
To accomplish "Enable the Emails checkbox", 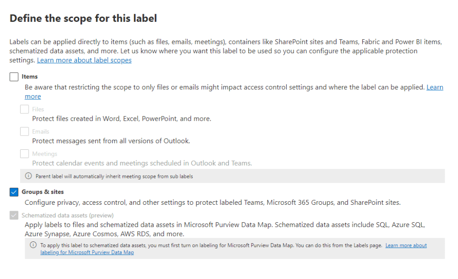I will point(25,131).
